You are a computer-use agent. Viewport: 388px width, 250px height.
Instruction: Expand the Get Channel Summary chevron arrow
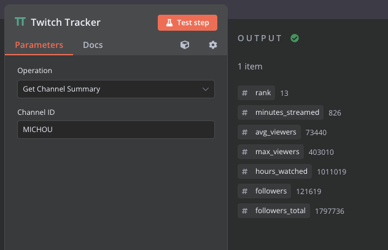tap(206, 89)
